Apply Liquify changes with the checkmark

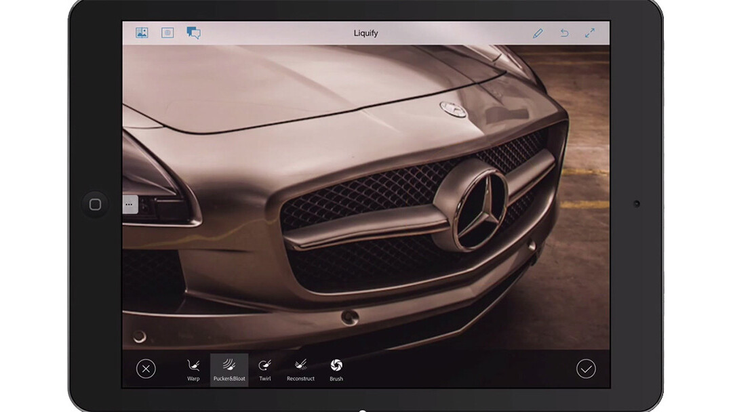[586, 369]
